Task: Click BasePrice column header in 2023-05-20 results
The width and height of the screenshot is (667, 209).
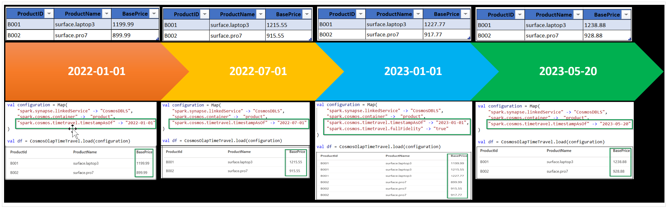Action: click(x=621, y=151)
